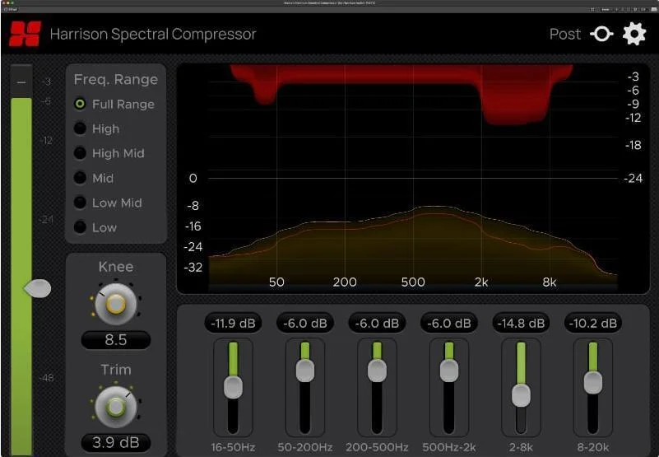The height and width of the screenshot is (457, 659).
Task: Click the -18 gain reduction scale label
Action: pos(633,145)
